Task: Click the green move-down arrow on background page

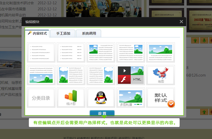Action: pos(204,40)
